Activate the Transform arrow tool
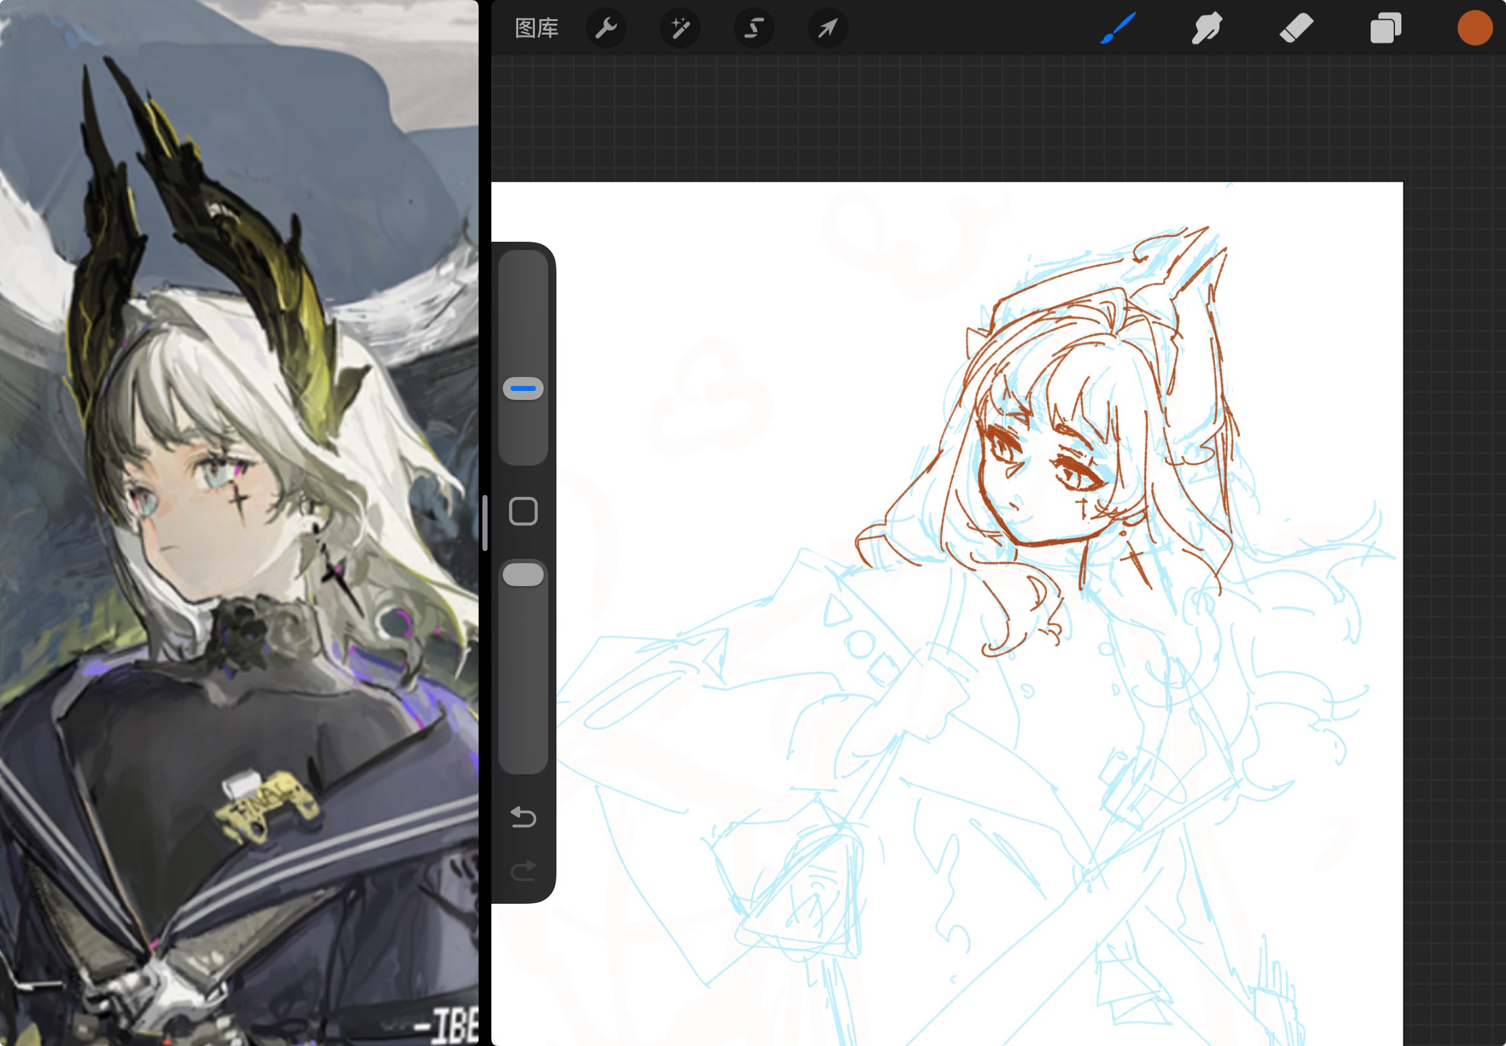1506x1046 pixels. (x=828, y=28)
